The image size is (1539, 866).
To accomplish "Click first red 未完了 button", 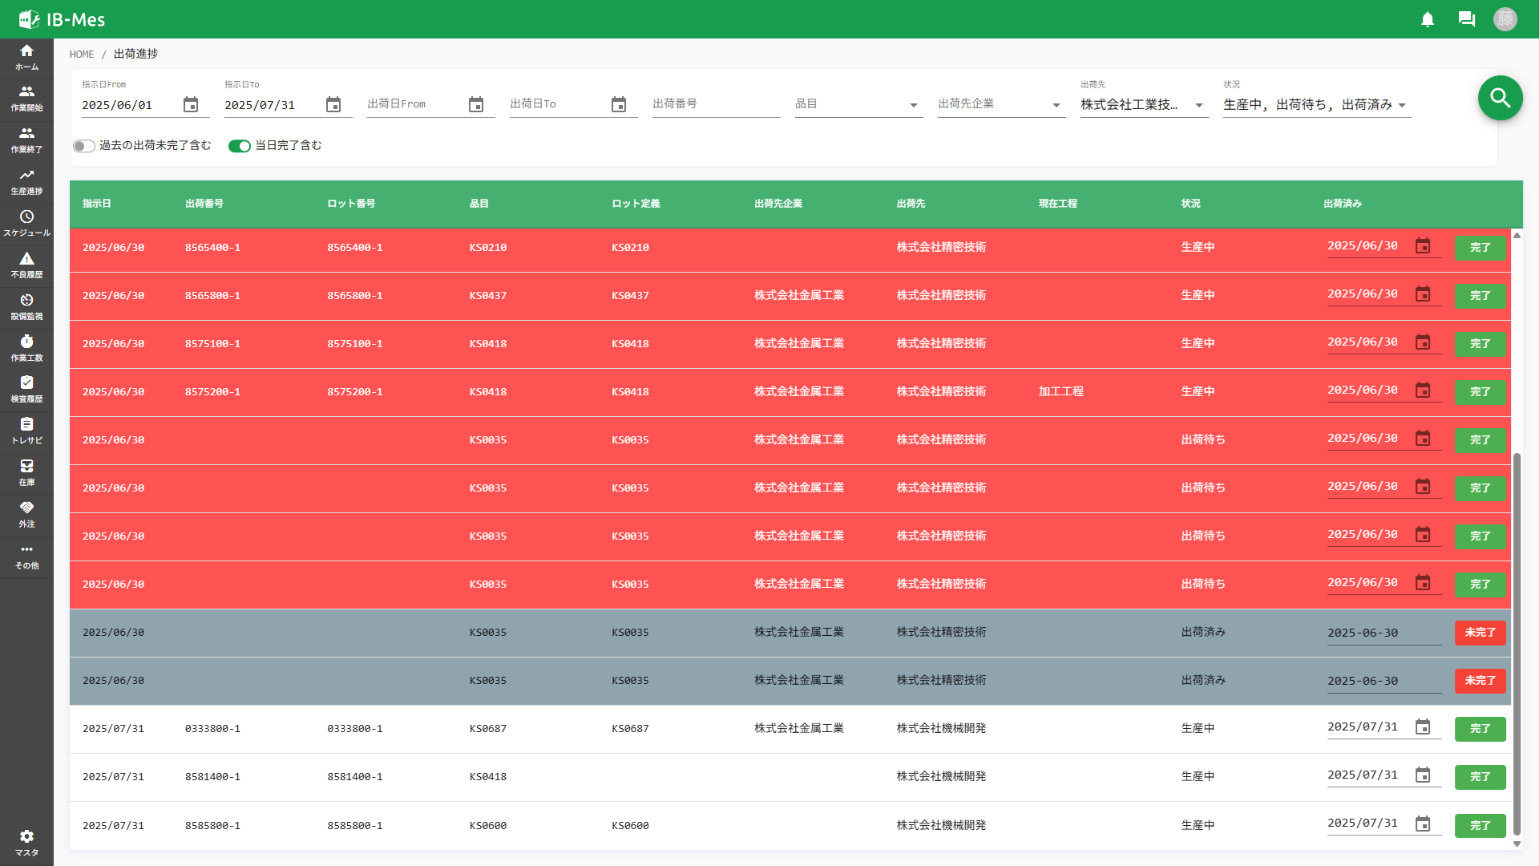I will (1480, 633).
